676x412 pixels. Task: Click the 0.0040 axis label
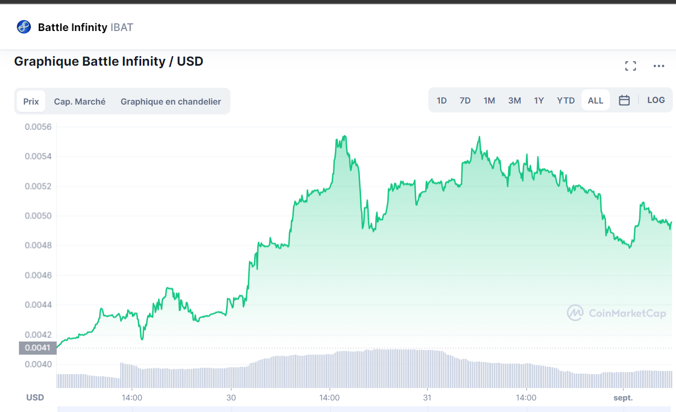click(x=38, y=364)
